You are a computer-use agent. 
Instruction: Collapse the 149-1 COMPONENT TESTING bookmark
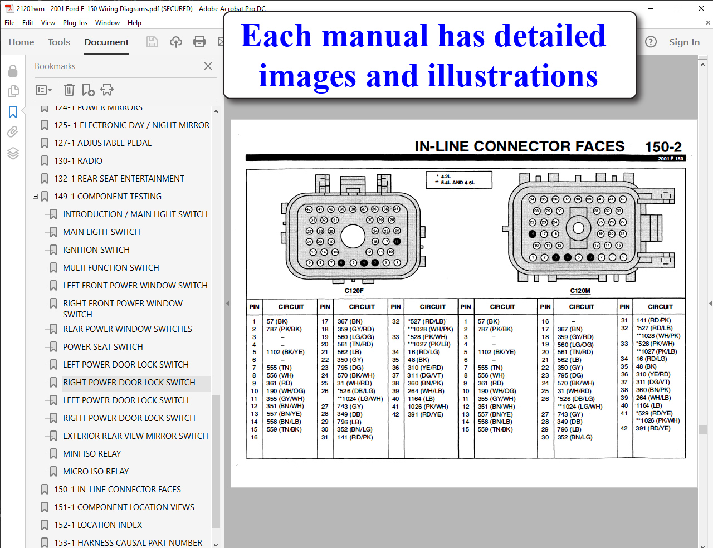pyautogui.click(x=35, y=196)
